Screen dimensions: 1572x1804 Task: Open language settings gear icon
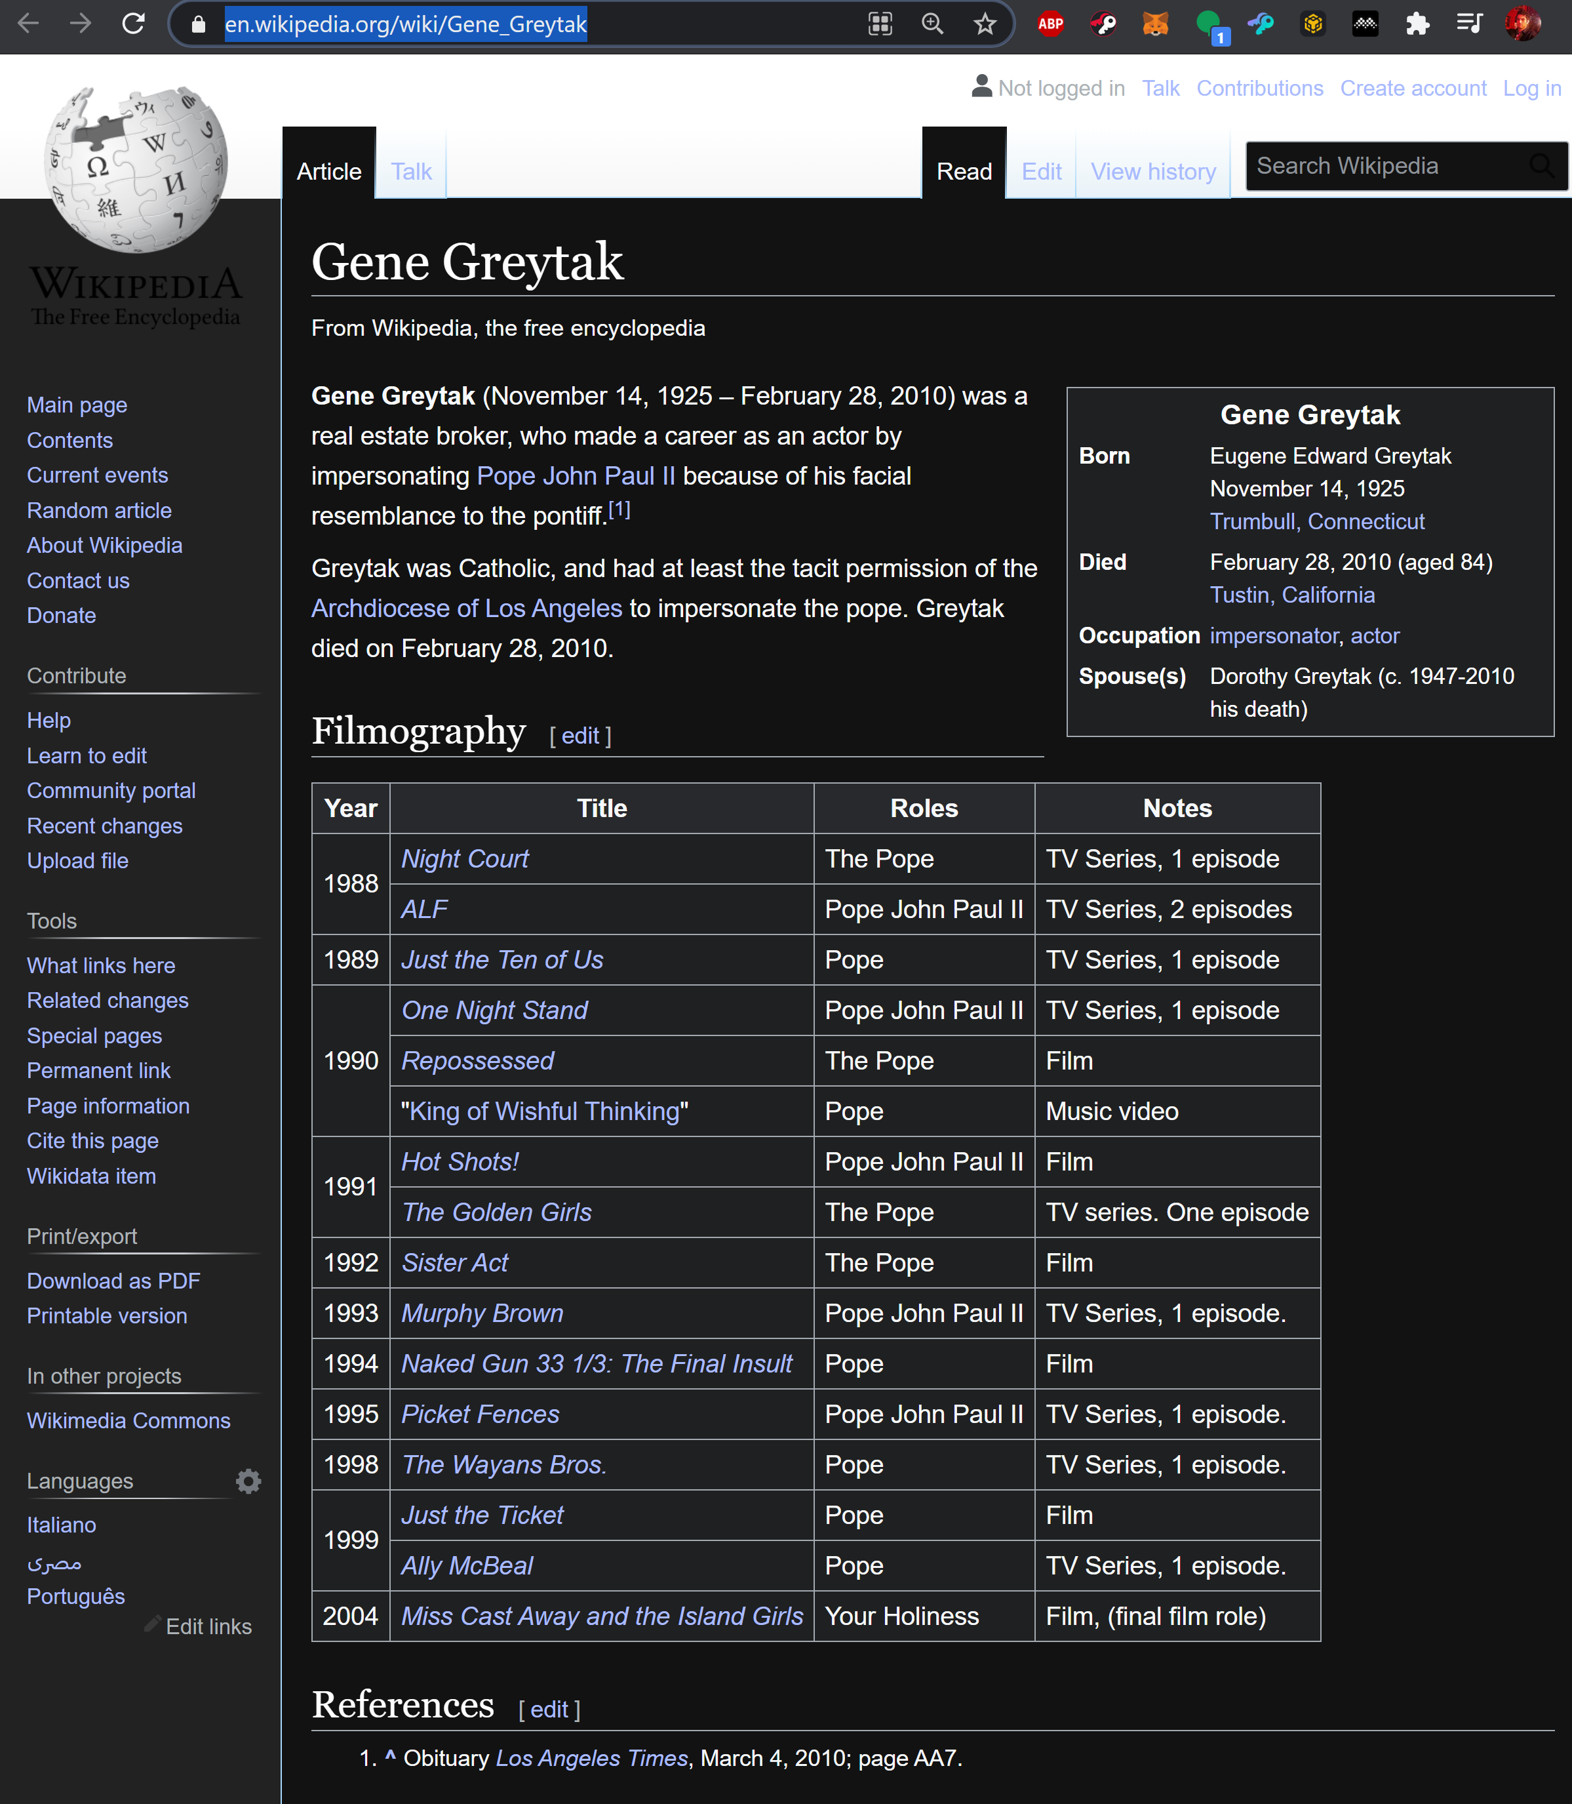[248, 1481]
